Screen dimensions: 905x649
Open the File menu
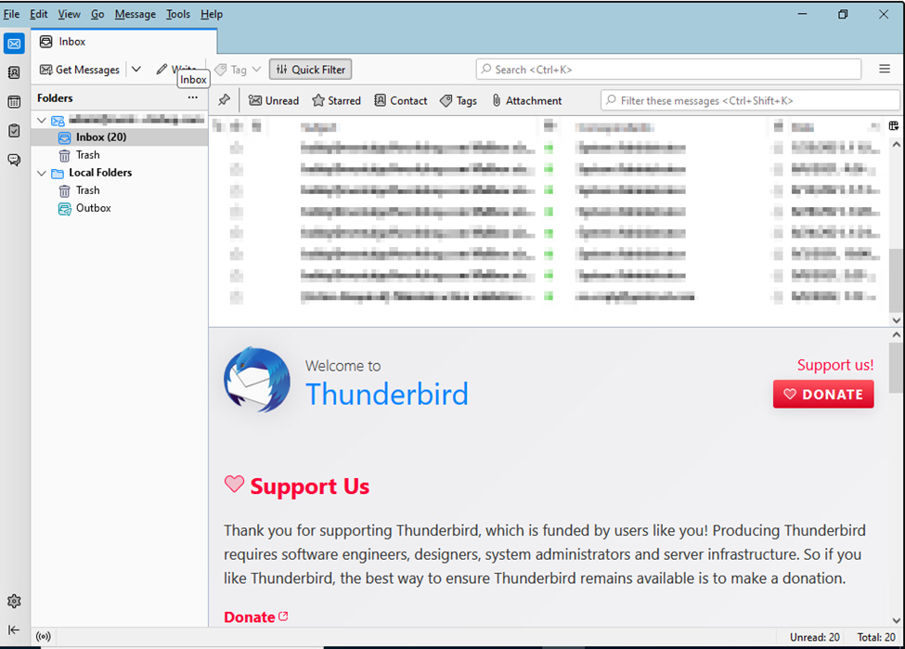[x=11, y=14]
